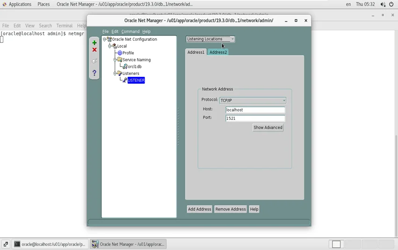Viewport: 398px width, 250px height.
Task: Click the Remove Address button
Action: coord(231,209)
